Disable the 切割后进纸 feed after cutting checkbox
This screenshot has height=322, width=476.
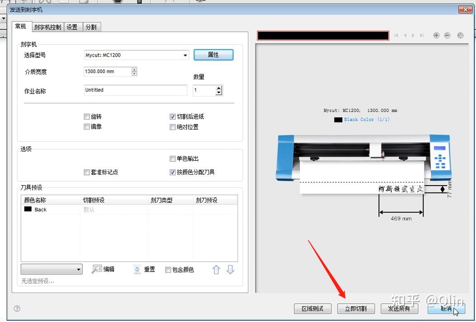[x=172, y=116]
